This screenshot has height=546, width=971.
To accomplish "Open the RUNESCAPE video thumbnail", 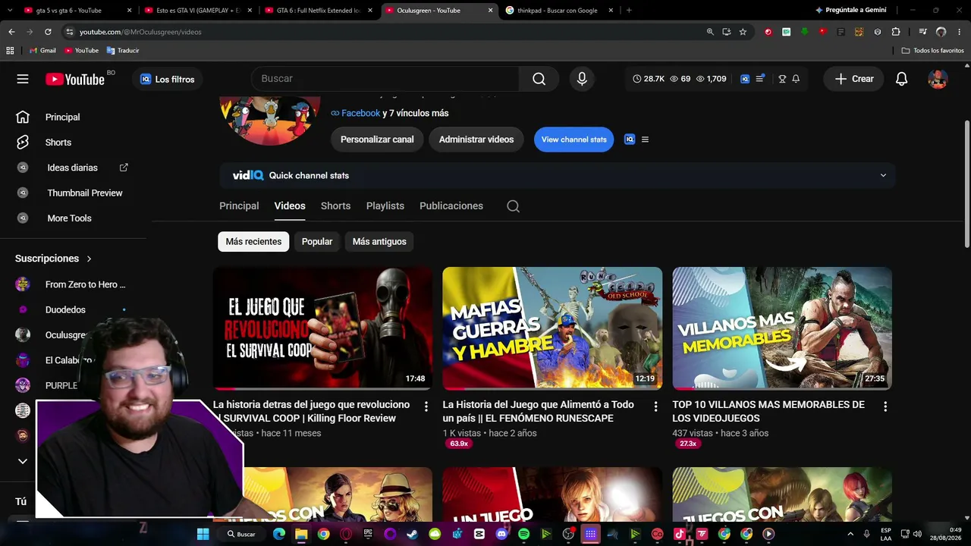I will (552, 328).
